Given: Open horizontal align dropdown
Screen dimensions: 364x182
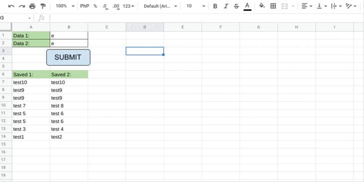Looking at the screenshot, I should click(307, 6).
